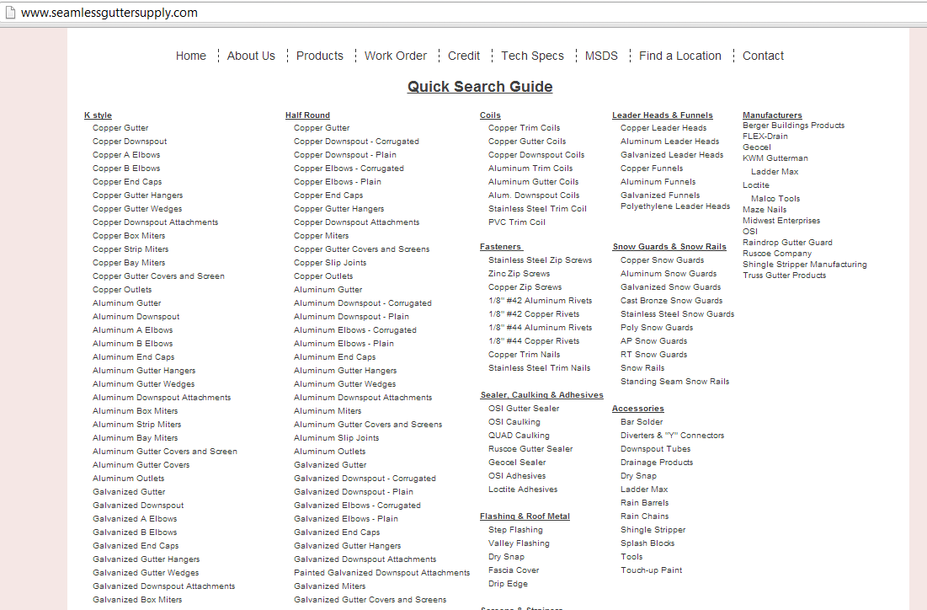Viewport: 927px width, 610px height.
Task: Click the page icon in address bar
Action: (10, 13)
